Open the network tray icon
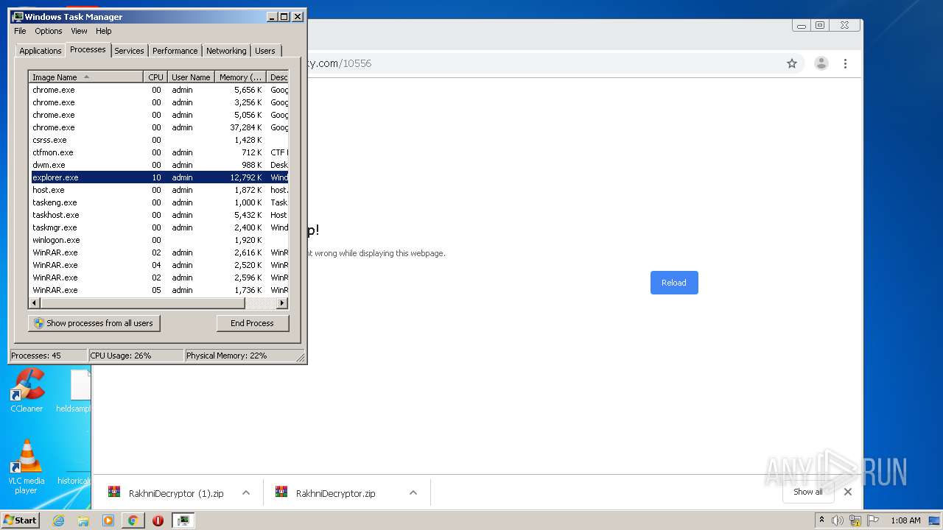Screen dimensions: 943x530 coord(855,520)
